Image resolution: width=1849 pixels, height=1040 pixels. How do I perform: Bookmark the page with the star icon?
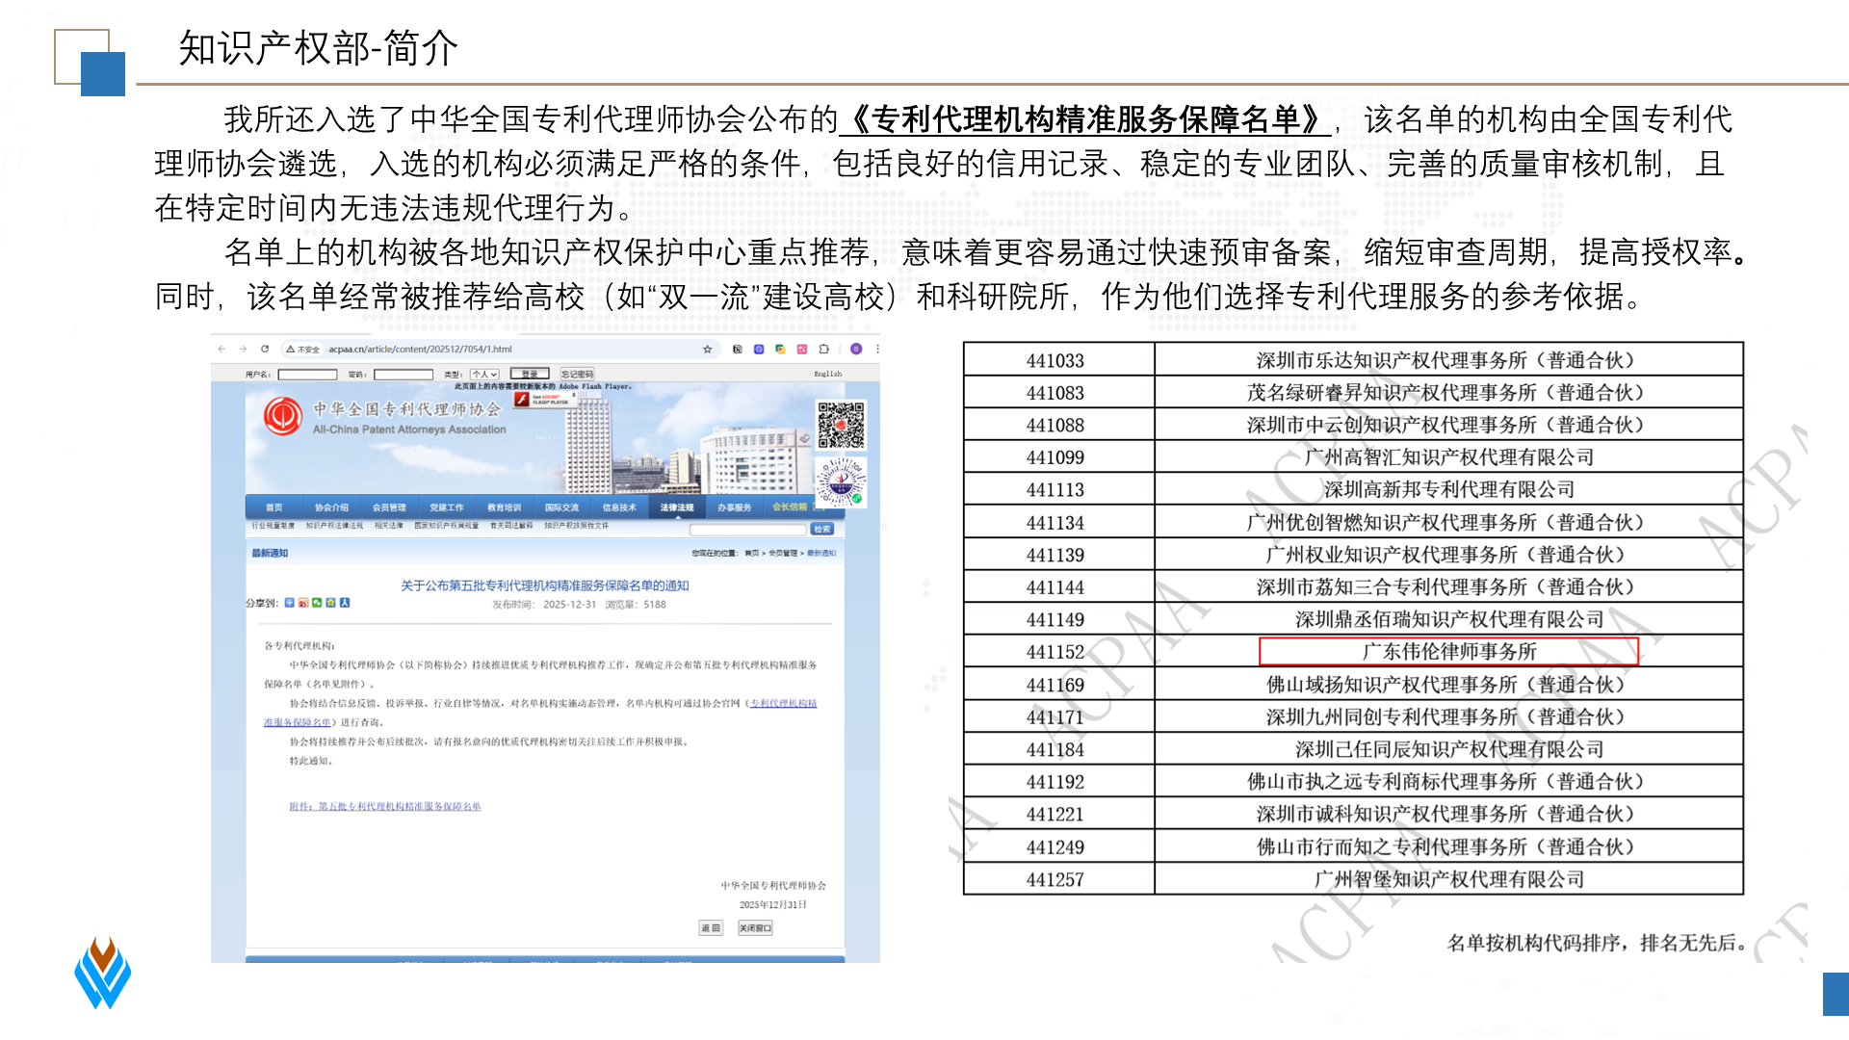pyautogui.click(x=707, y=349)
